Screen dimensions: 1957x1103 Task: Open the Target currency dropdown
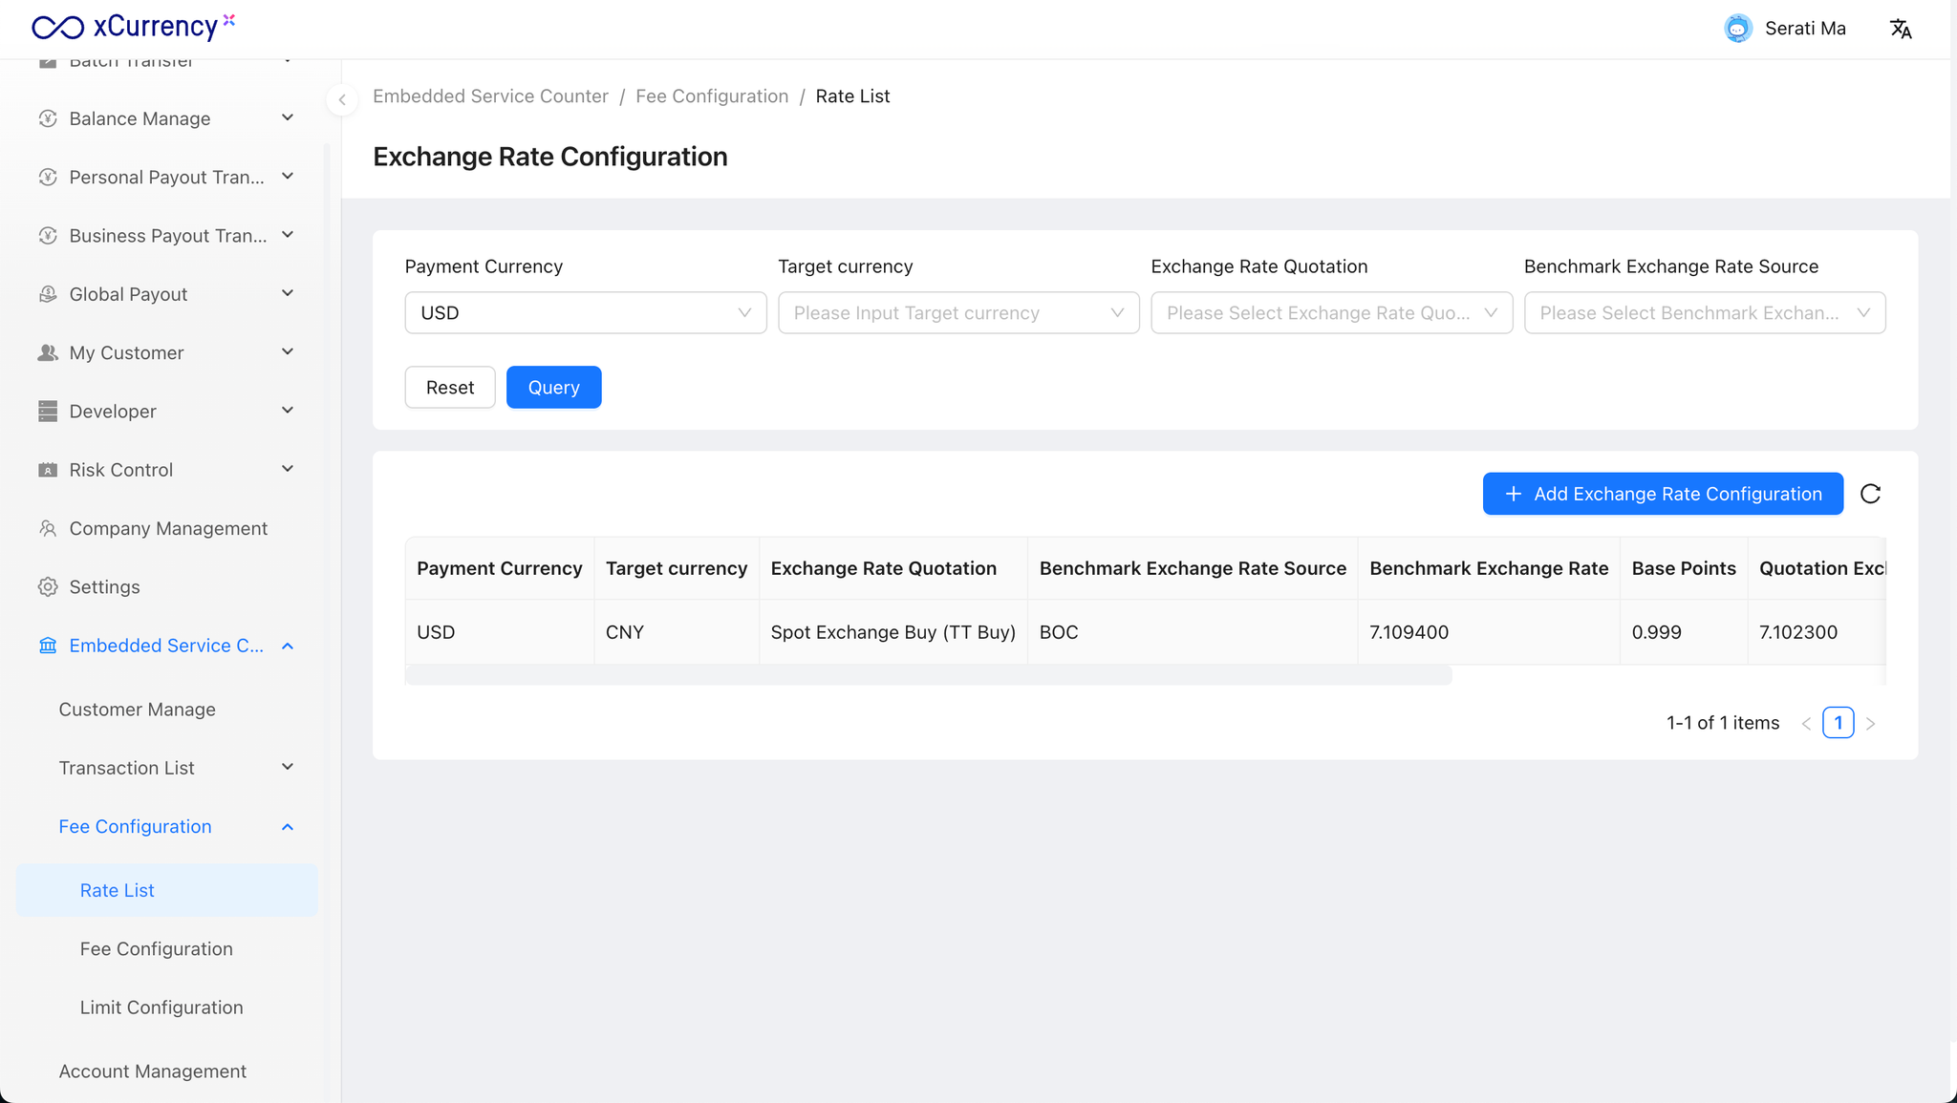(x=957, y=312)
